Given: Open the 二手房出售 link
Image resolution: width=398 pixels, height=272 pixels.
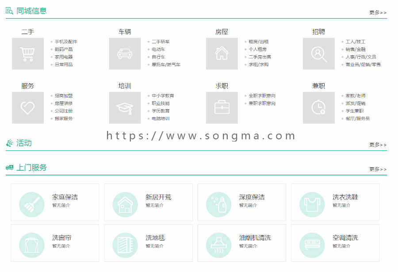Looking at the screenshot, I should (260, 57).
